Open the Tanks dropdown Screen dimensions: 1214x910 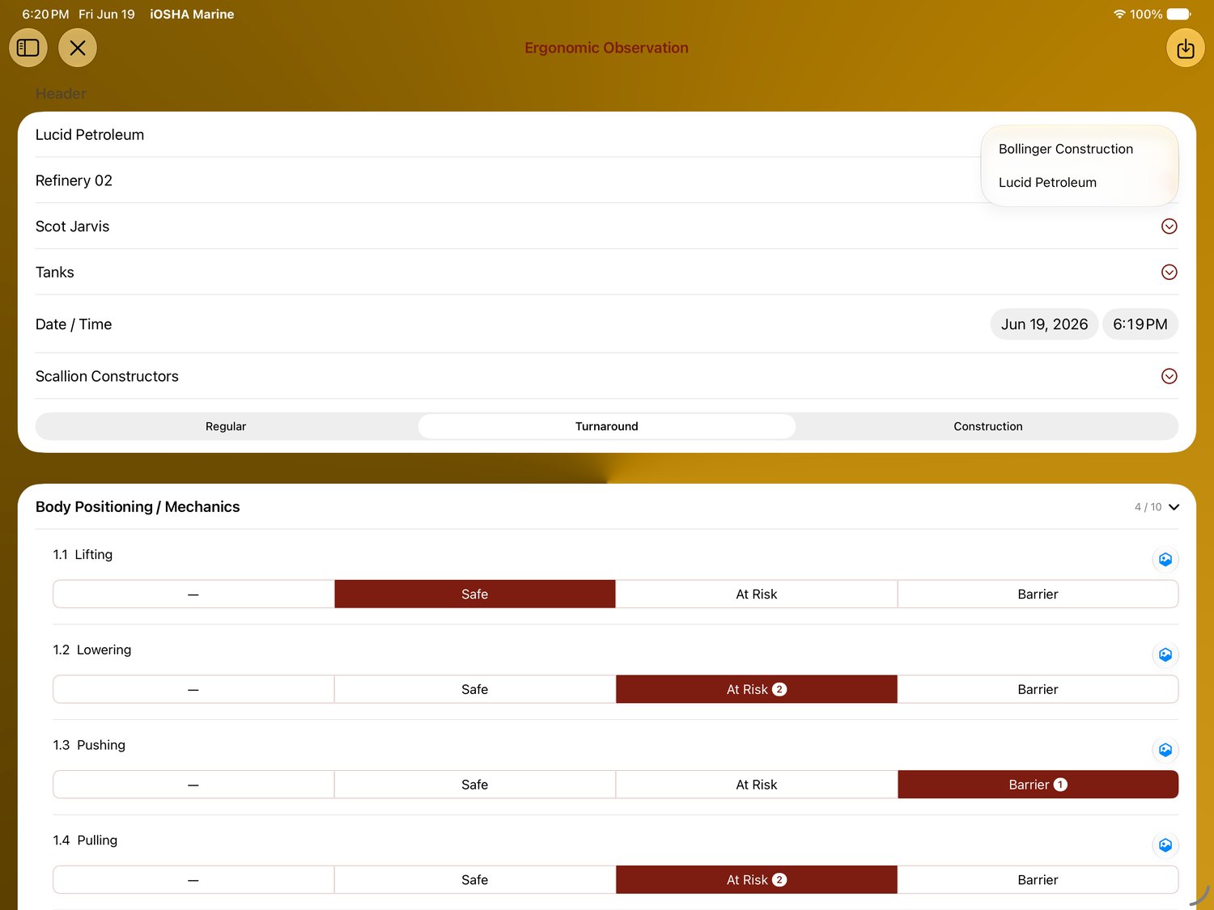pyautogui.click(x=1169, y=273)
